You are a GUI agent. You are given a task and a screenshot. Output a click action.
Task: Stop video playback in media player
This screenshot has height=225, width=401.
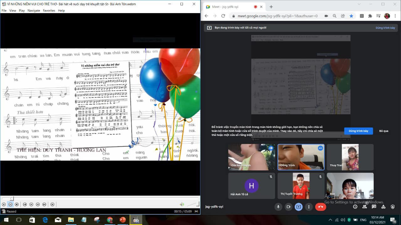pyautogui.click(x=17, y=204)
